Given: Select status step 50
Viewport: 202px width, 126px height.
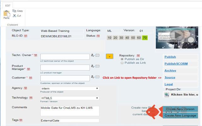Looking at the screenshot, I should [x=133, y=38].
